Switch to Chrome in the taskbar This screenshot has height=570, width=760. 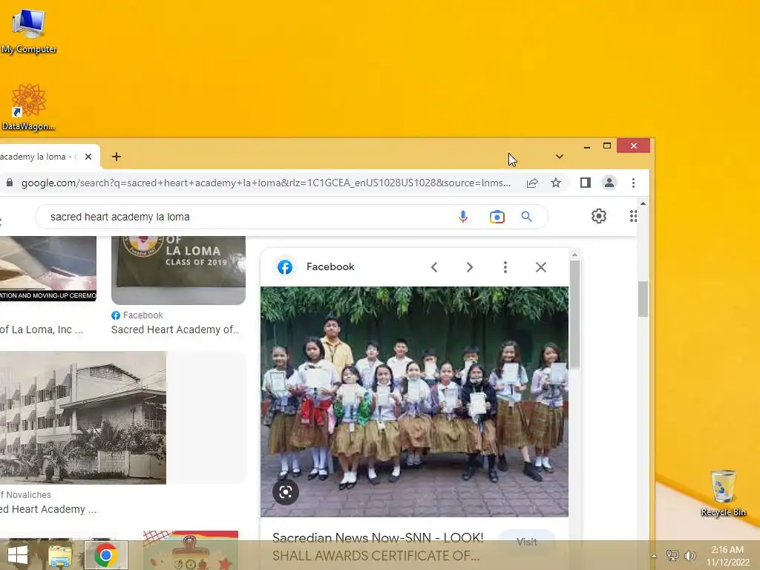(106, 555)
